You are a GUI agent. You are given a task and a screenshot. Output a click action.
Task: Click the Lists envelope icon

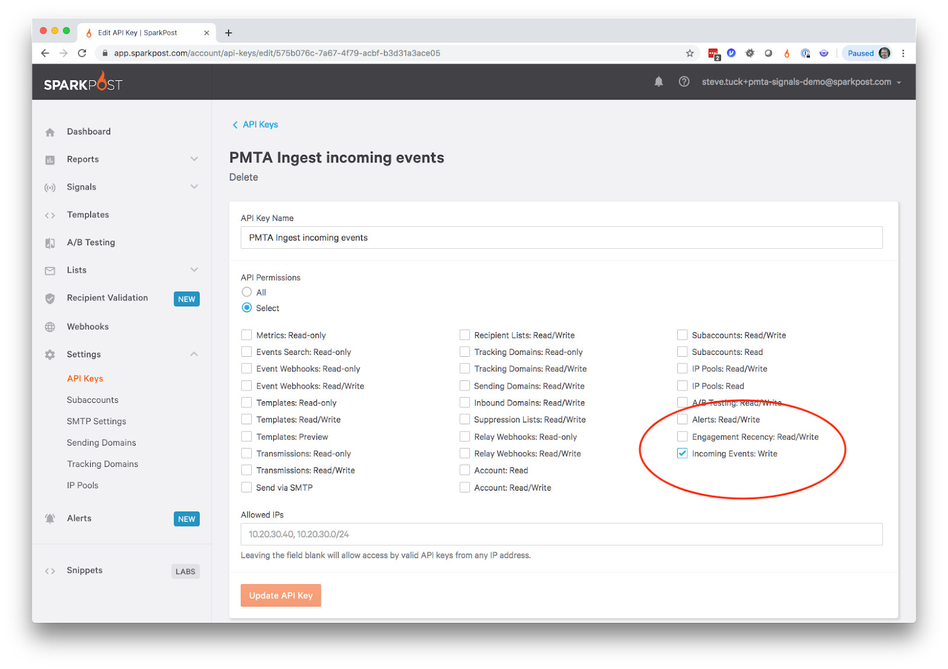[50, 270]
